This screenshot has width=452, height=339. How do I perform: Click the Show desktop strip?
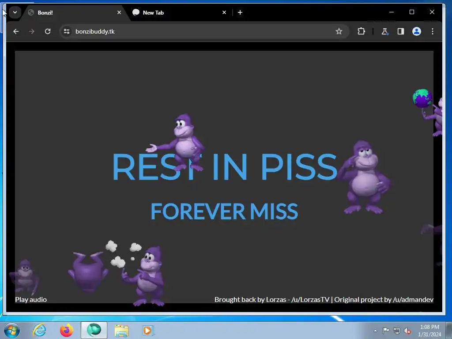[448, 330]
